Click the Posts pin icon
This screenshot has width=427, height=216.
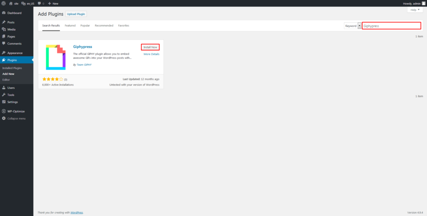(3, 23)
